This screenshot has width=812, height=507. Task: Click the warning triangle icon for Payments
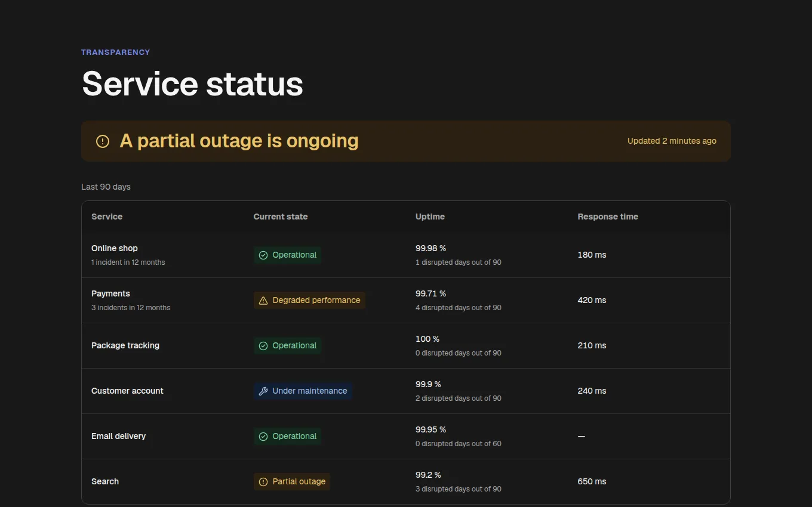[263, 301]
